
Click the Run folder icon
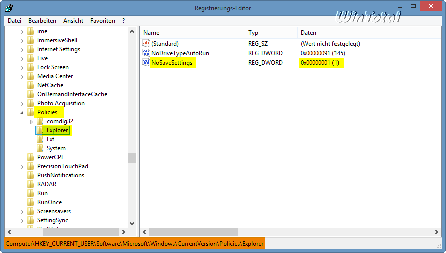point(31,193)
